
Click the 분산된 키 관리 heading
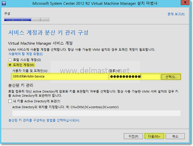[x=21, y=85]
